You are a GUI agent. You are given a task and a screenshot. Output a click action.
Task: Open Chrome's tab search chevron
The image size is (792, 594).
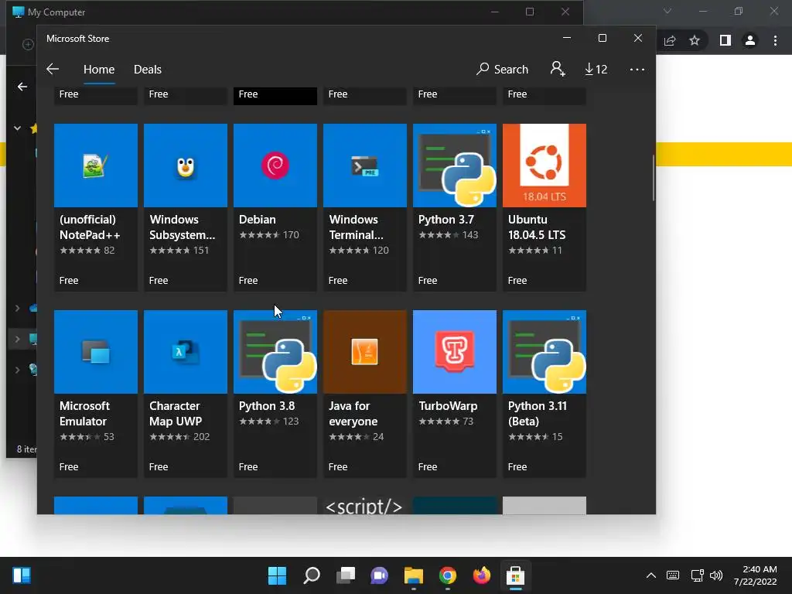pos(667,11)
